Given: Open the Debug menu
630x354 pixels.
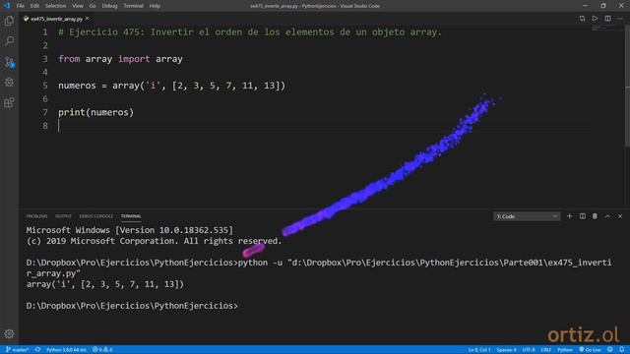Looking at the screenshot, I should [x=109, y=6].
